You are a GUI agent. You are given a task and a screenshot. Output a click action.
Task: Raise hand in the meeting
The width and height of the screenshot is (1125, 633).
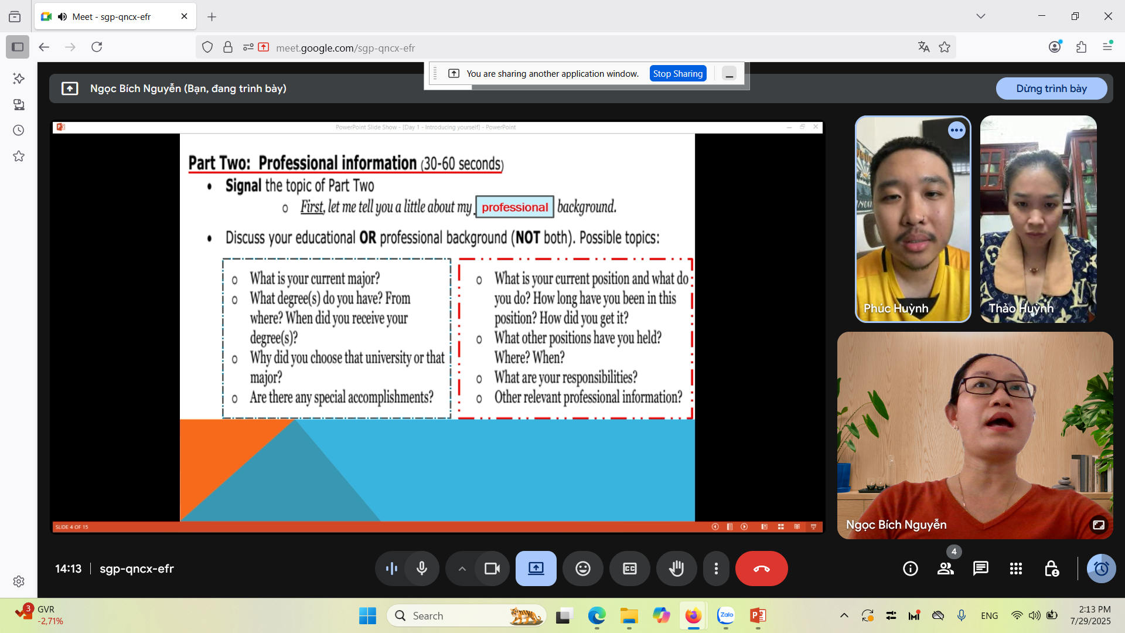(676, 569)
